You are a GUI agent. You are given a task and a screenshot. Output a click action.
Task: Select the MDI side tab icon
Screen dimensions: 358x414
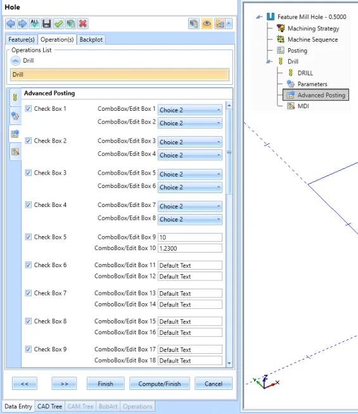15,151
